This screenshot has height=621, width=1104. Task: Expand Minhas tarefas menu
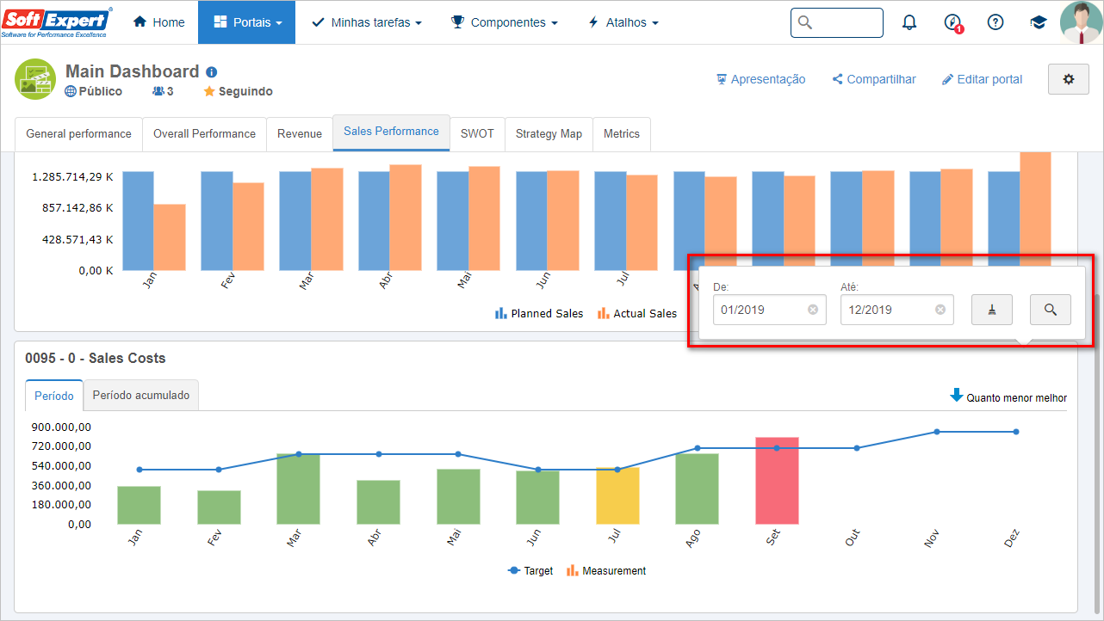(x=367, y=22)
